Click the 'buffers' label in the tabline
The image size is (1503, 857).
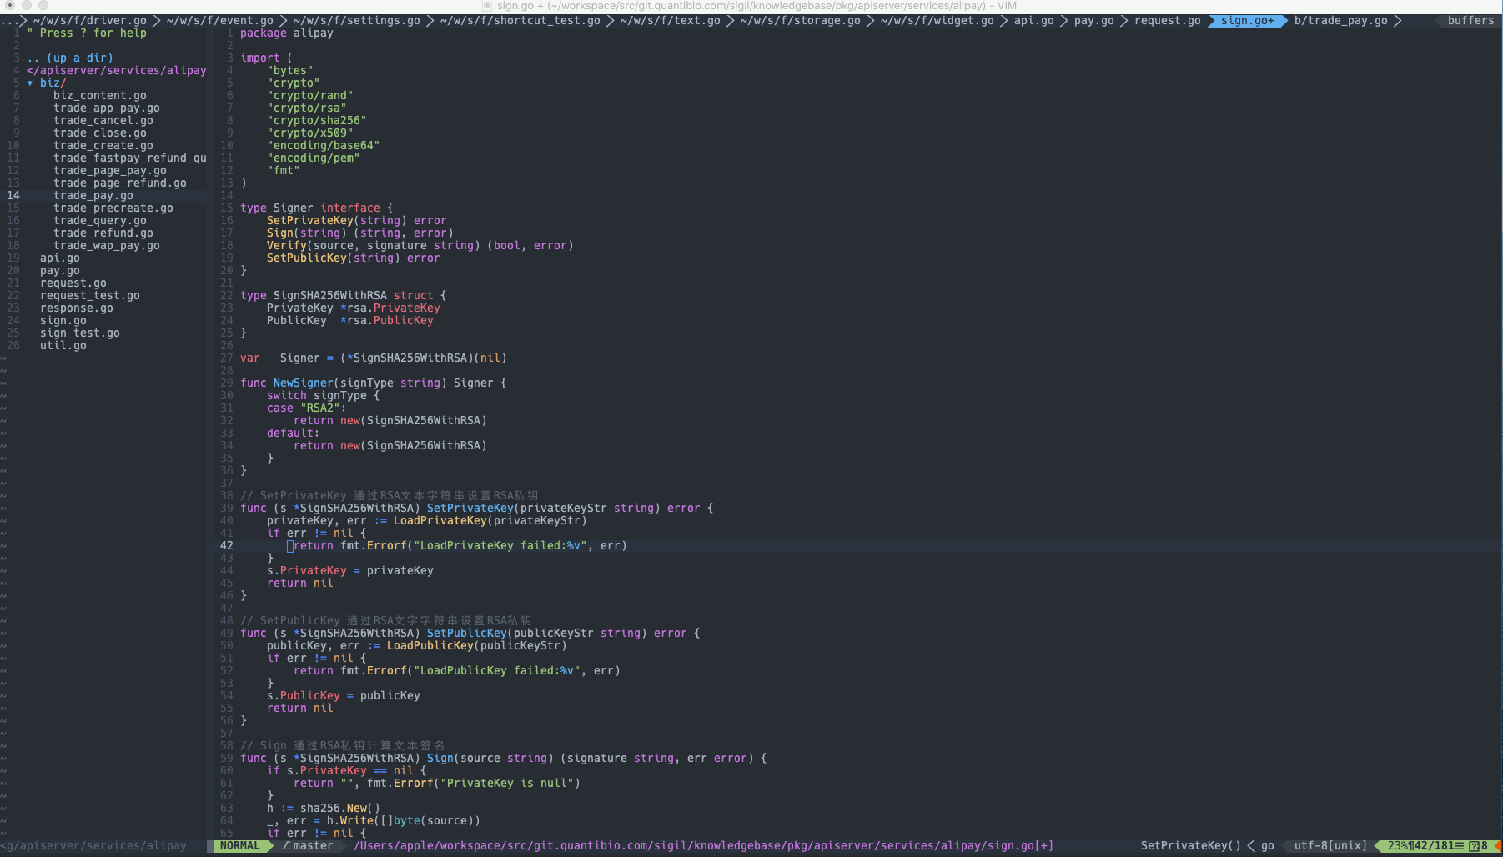1471,20
